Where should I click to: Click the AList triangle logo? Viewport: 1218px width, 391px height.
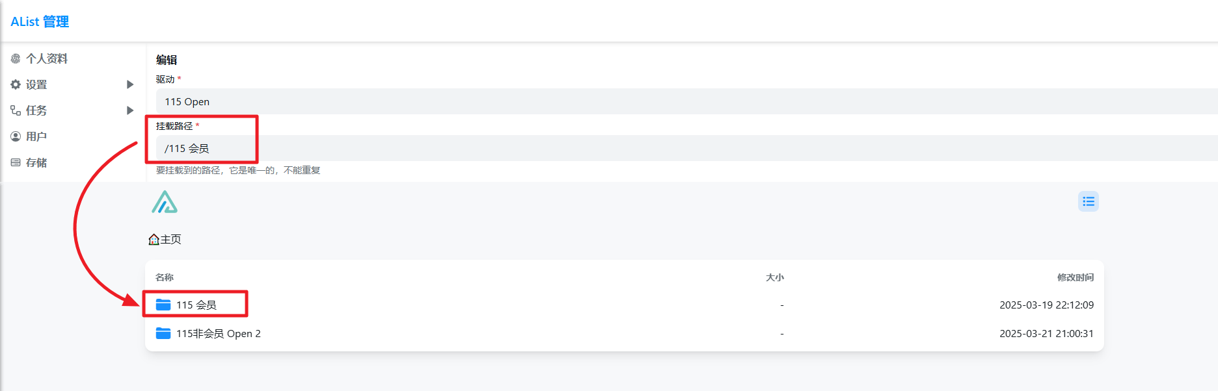[x=165, y=202]
